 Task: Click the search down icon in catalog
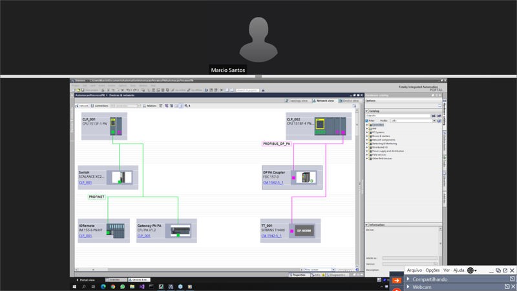[434, 116]
